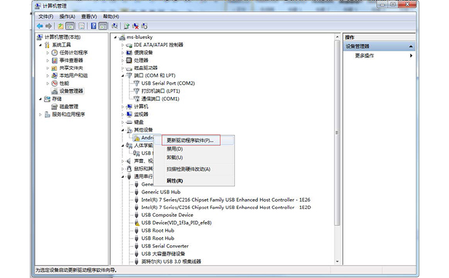Choose 更新驱动程序软件(P)... from the context menu
449x278 pixels.
(x=194, y=140)
